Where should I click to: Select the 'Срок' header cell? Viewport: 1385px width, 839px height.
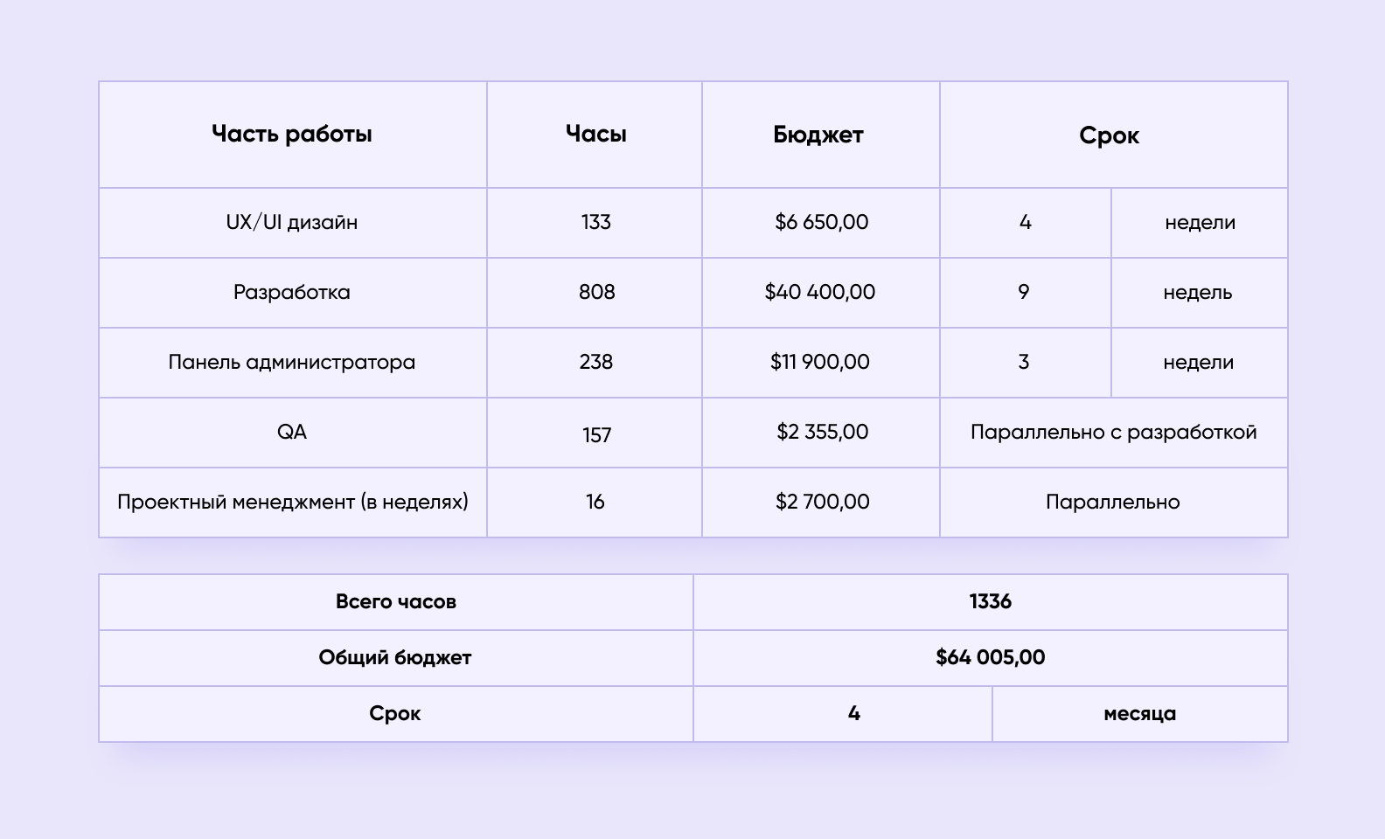point(1113,135)
